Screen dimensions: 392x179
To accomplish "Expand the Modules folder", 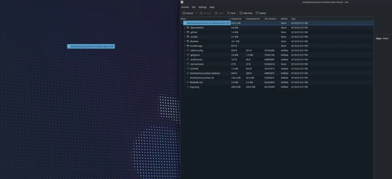I will [185, 41].
